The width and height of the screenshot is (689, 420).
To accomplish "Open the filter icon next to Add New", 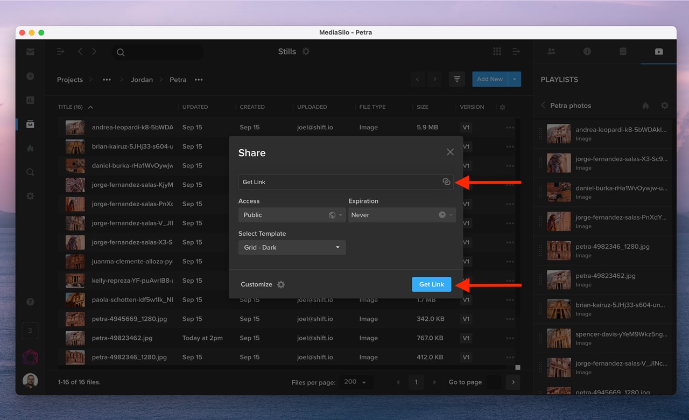I will pyautogui.click(x=456, y=79).
